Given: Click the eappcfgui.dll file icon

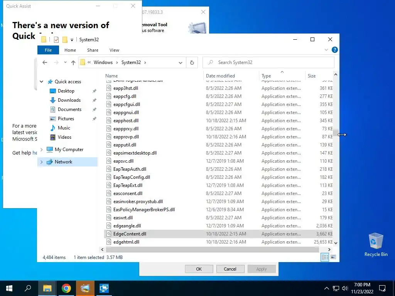Looking at the screenshot, I should (x=108, y=104).
